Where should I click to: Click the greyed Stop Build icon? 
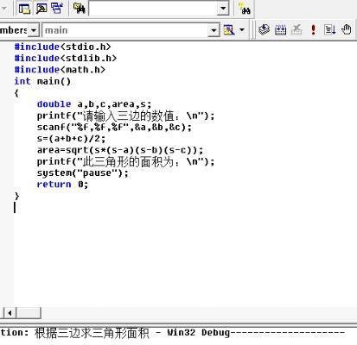296,29
